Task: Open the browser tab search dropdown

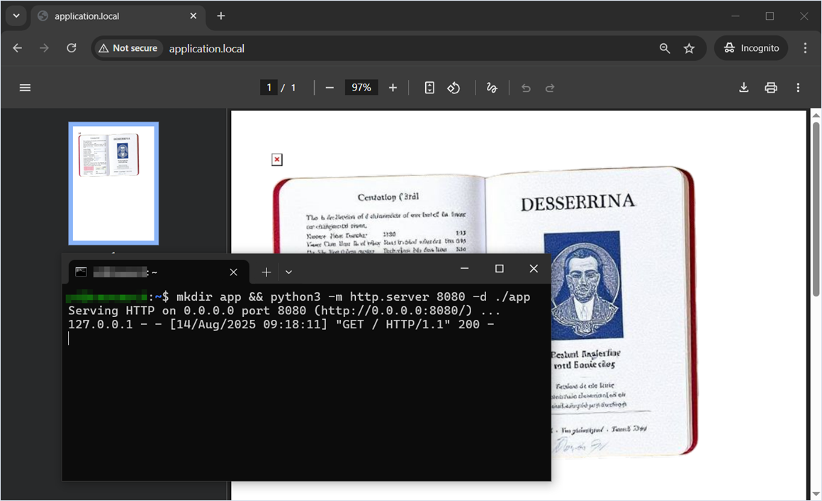Action: coord(16,16)
